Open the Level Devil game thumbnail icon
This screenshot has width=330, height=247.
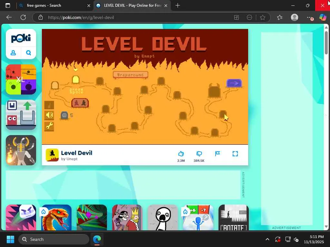(x=52, y=155)
